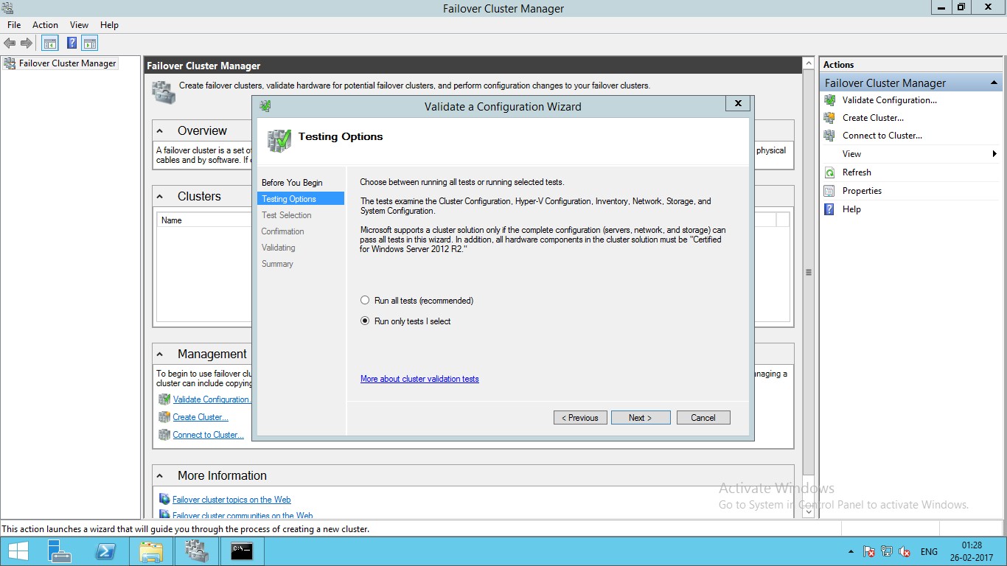The height and width of the screenshot is (566, 1007).
Task: Click the blue question mark Help toolbar icon
Action: click(x=72, y=43)
